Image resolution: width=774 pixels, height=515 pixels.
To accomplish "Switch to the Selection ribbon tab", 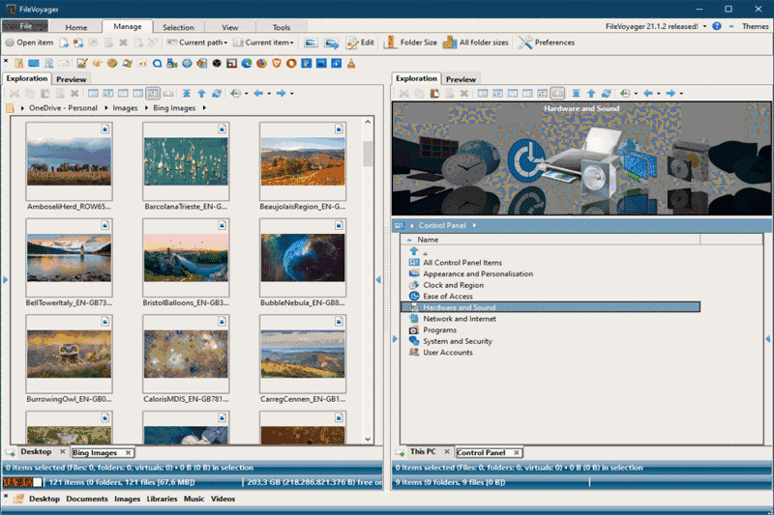I will 178,28.
